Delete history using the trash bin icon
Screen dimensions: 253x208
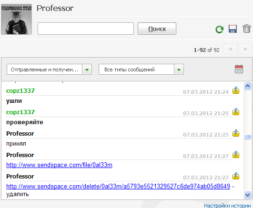click(247, 29)
